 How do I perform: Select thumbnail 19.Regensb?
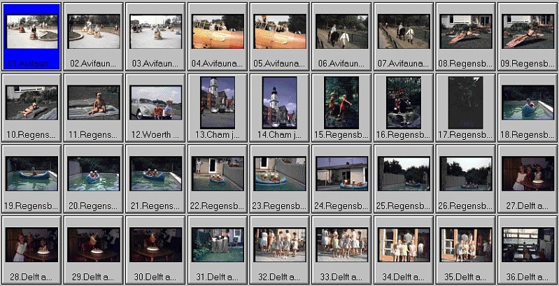(x=32, y=174)
